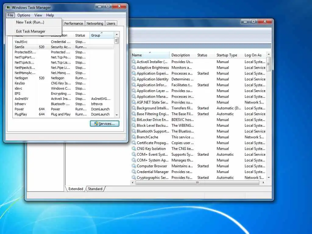Select the AxInstSV row in Task Manager
Image resolution: width=312 pixels, height=234 pixels.
click(64, 99)
